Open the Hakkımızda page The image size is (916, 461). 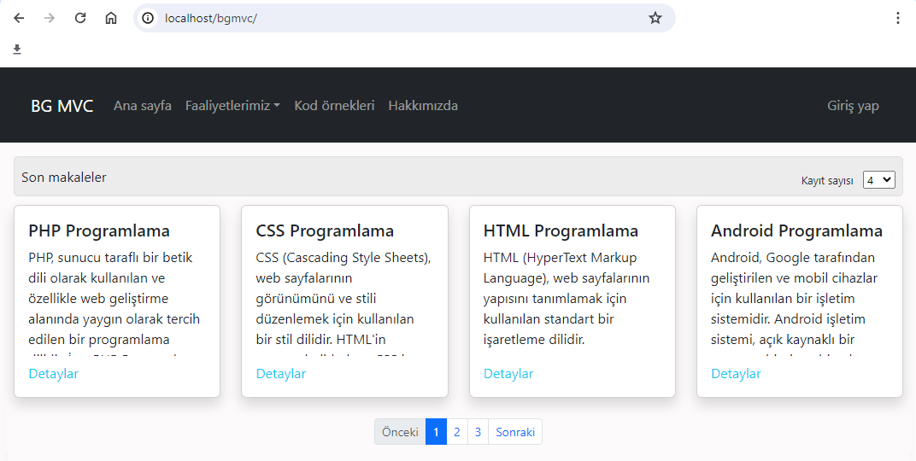coord(423,106)
